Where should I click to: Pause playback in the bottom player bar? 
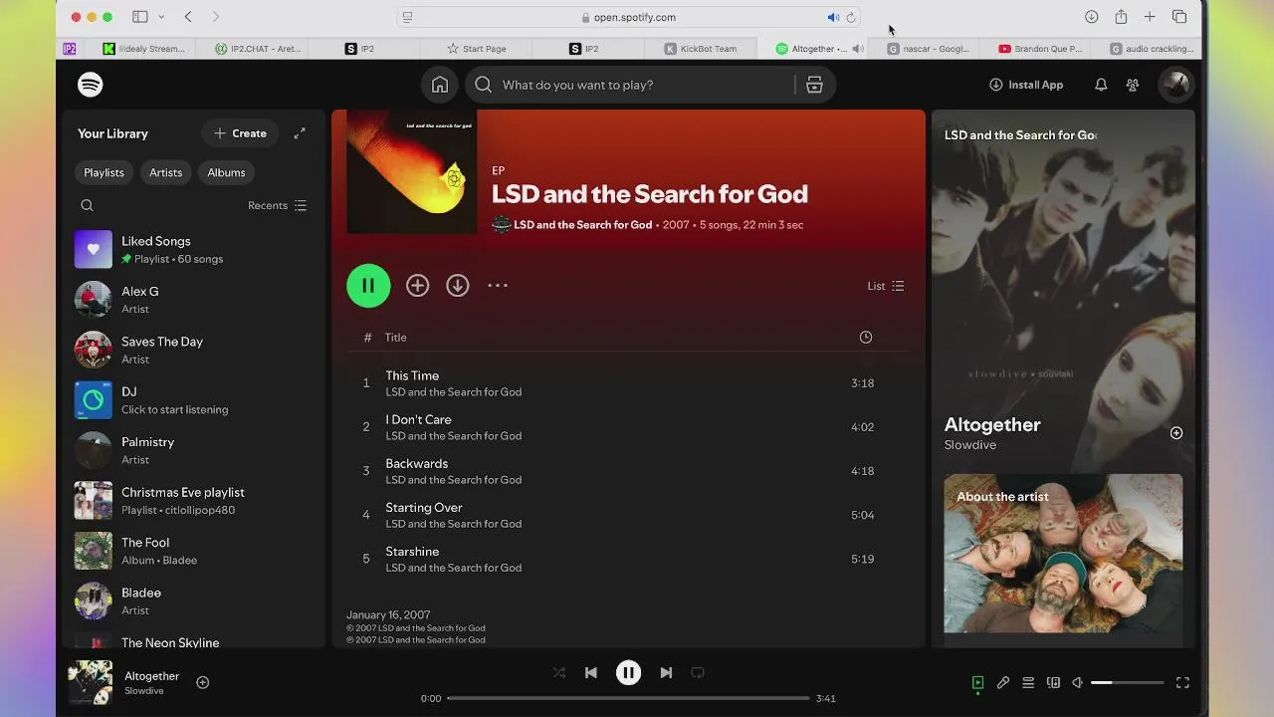click(628, 673)
